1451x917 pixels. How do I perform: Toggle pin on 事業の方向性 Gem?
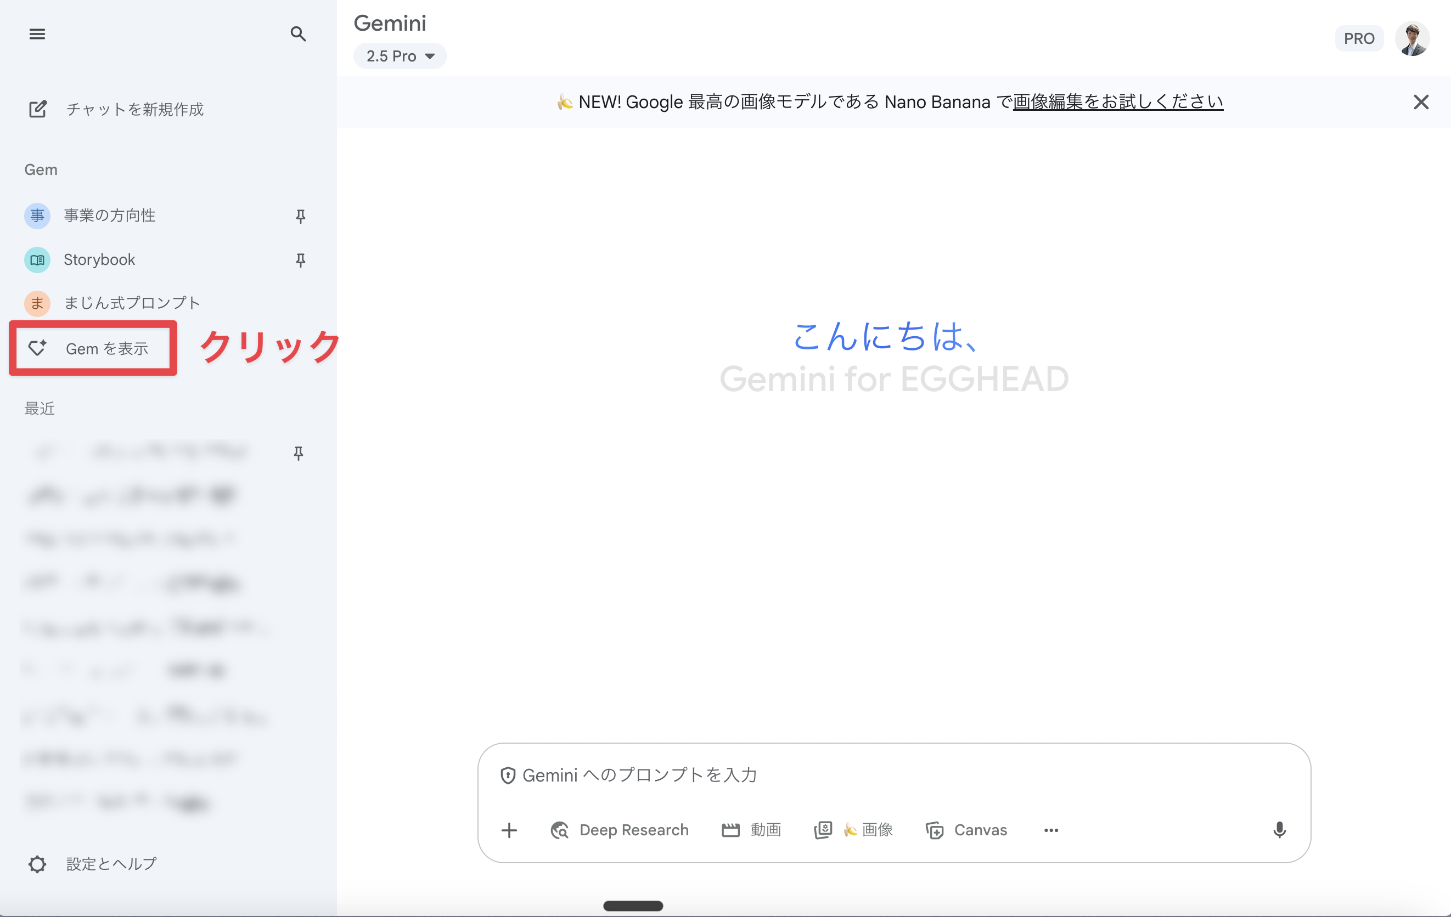[300, 216]
